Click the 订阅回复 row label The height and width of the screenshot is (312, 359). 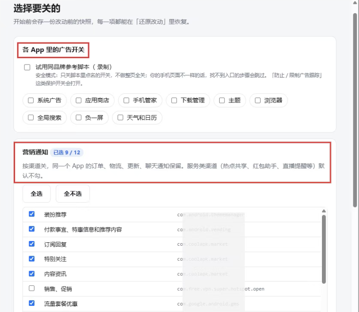55,244
